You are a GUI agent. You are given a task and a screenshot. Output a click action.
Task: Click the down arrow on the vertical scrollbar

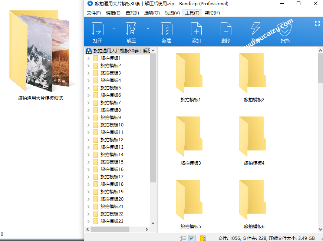(320, 230)
